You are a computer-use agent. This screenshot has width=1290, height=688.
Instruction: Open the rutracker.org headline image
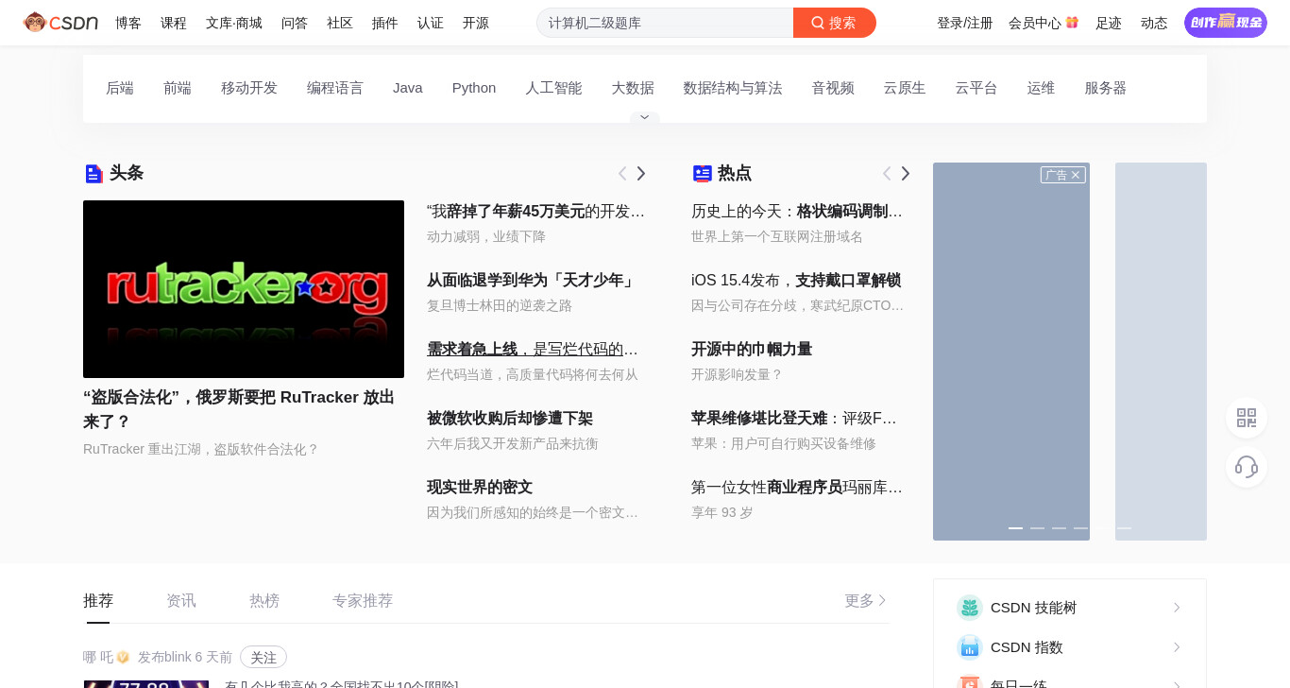tap(244, 289)
